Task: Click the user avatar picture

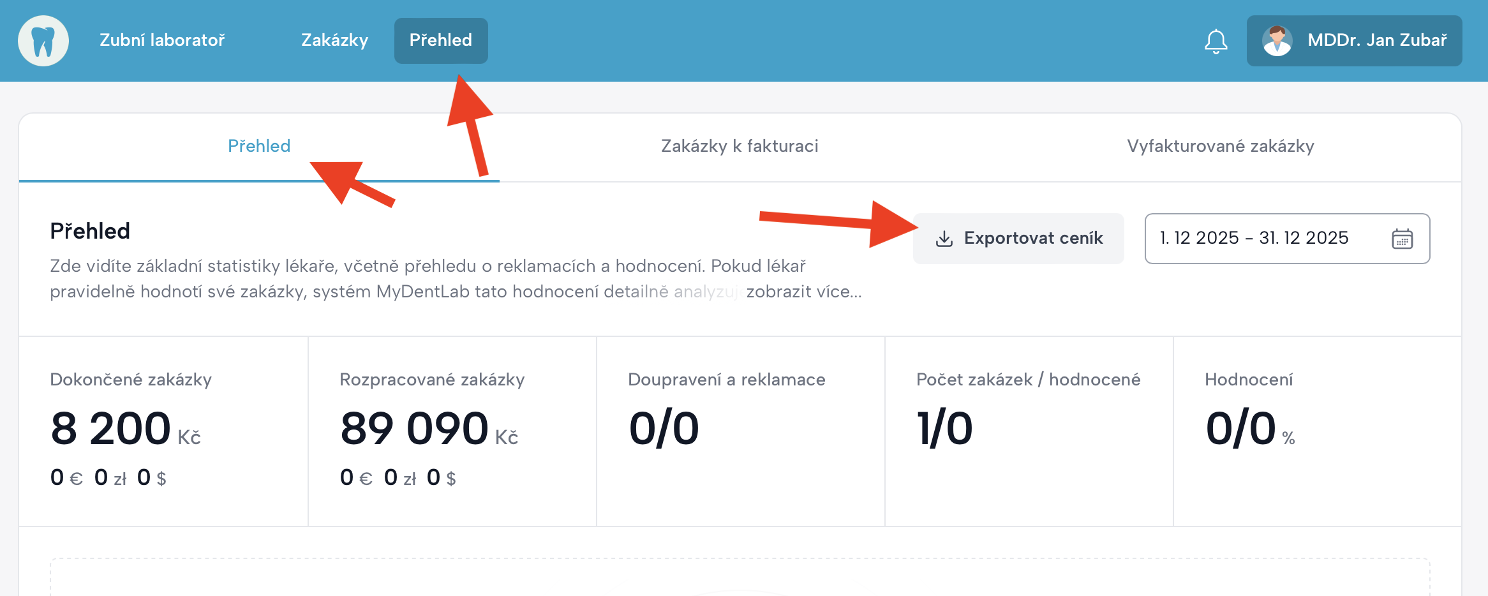Action: 1277,41
